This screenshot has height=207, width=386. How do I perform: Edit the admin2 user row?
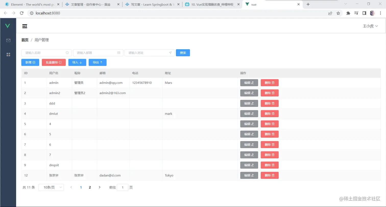tap(249, 93)
